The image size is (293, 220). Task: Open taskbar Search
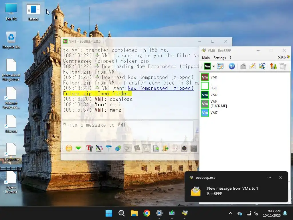point(121,213)
